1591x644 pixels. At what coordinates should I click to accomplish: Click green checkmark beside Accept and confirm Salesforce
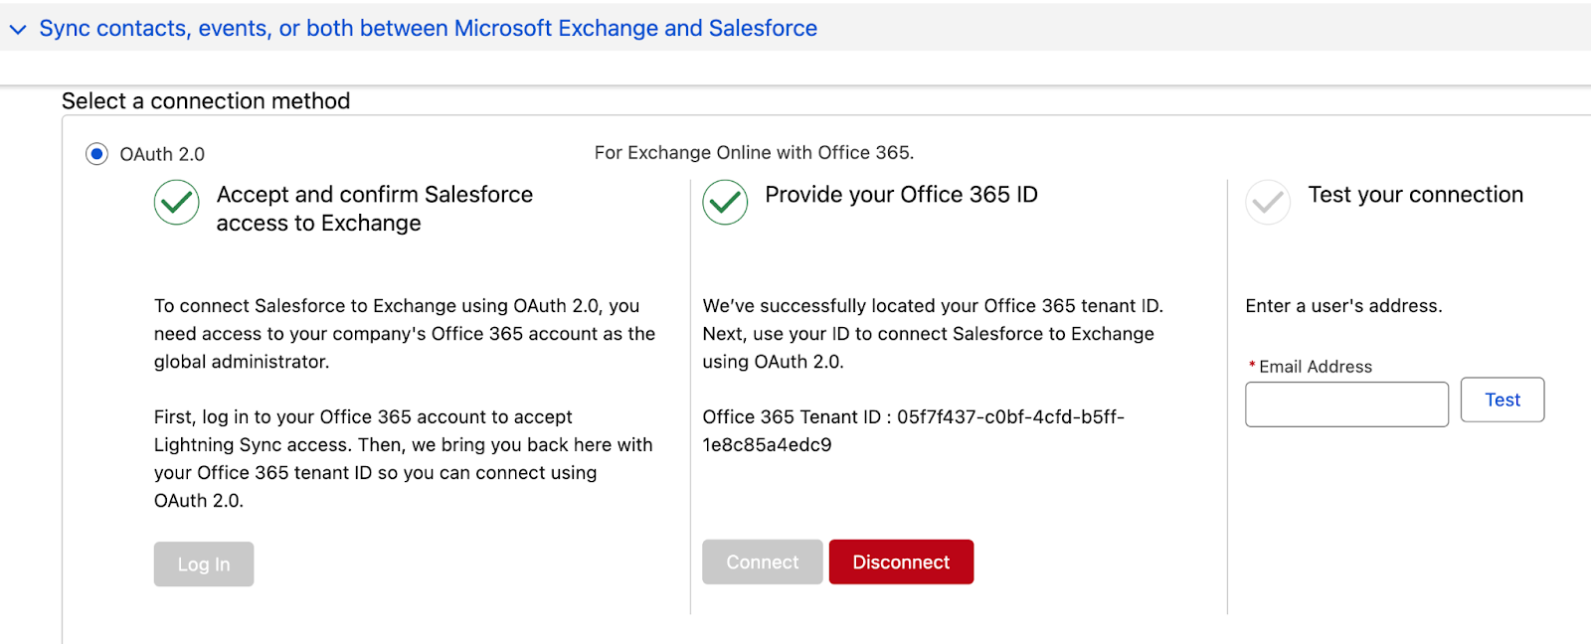click(177, 203)
